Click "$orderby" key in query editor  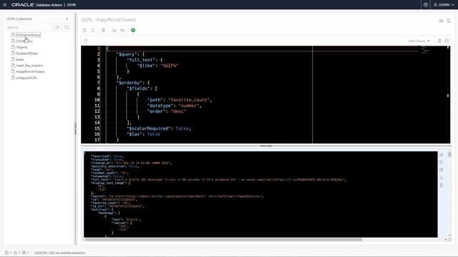point(129,83)
